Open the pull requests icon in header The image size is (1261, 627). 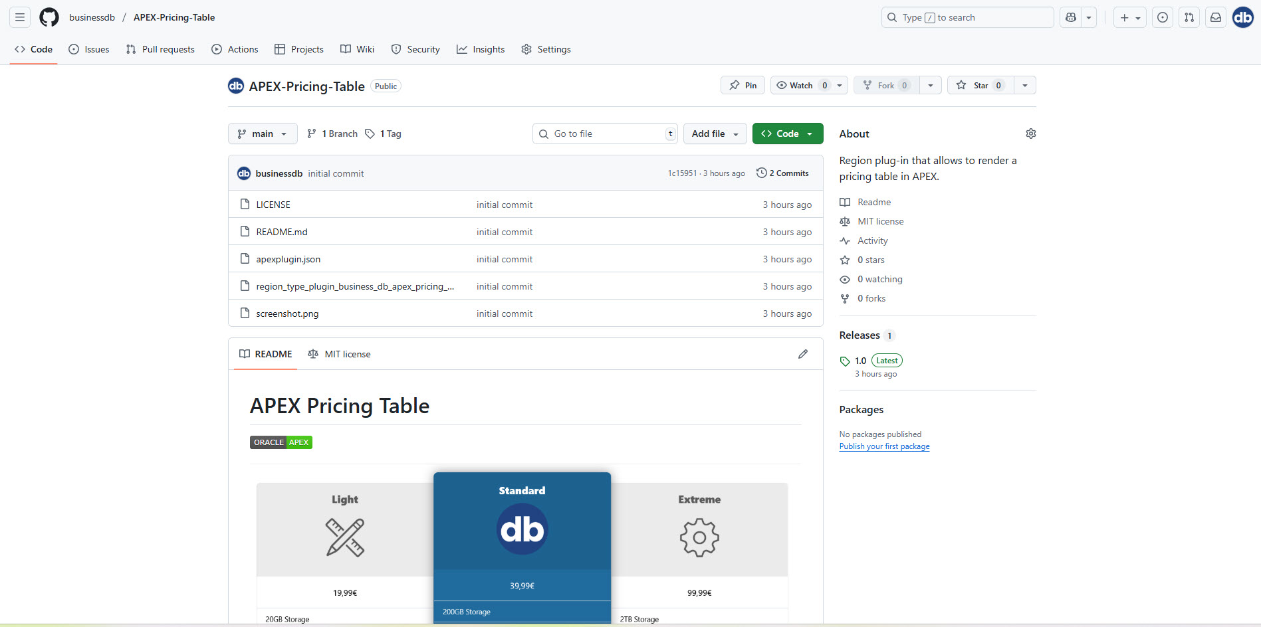coord(1189,17)
